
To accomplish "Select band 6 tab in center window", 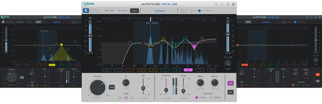I will pyautogui.click(x=188, y=70).
